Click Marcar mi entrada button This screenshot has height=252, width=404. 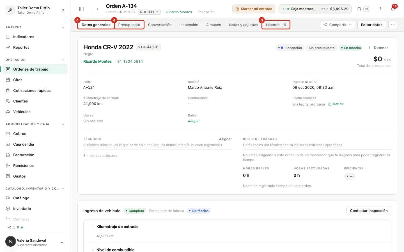(254, 9)
